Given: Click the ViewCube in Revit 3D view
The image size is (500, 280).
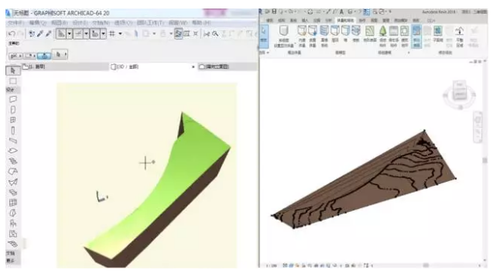Looking at the screenshot, I should (460, 90).
